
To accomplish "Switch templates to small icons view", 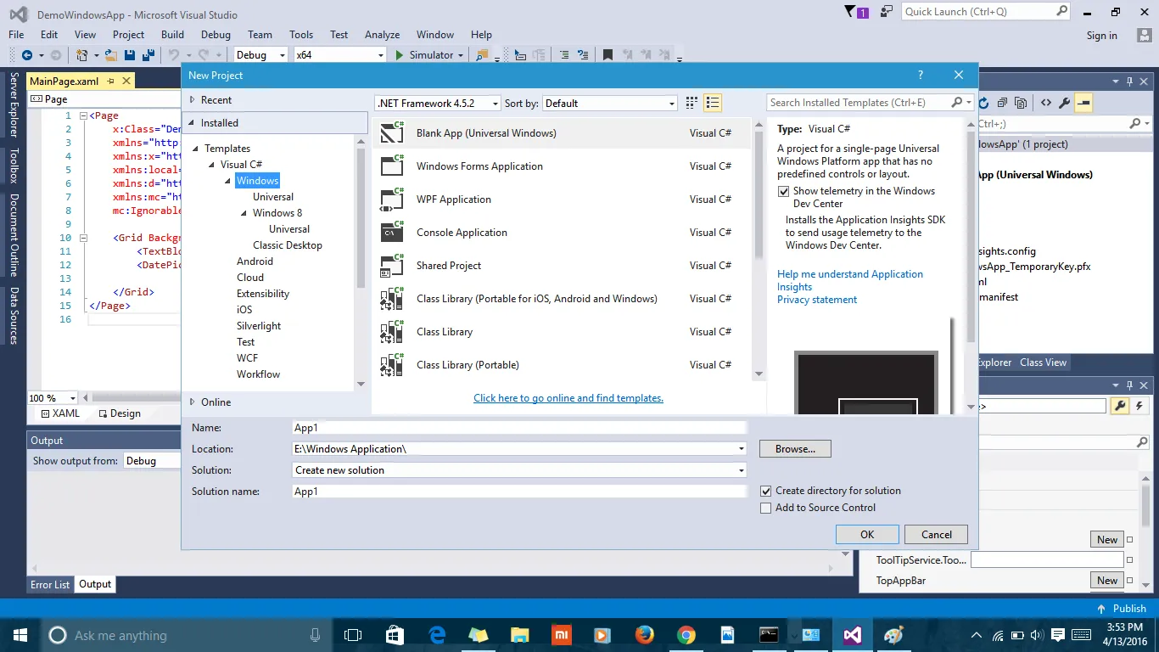I will click(x=691, y=104).
